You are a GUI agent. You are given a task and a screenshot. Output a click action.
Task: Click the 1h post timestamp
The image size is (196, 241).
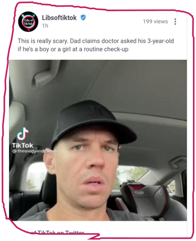click(x=45, y=26)
